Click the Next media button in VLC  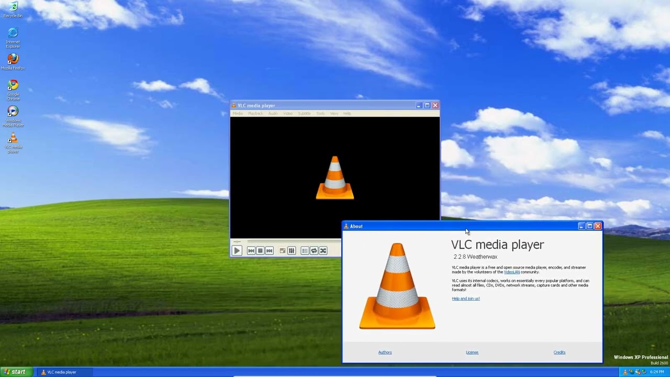[x=269, y=251]
